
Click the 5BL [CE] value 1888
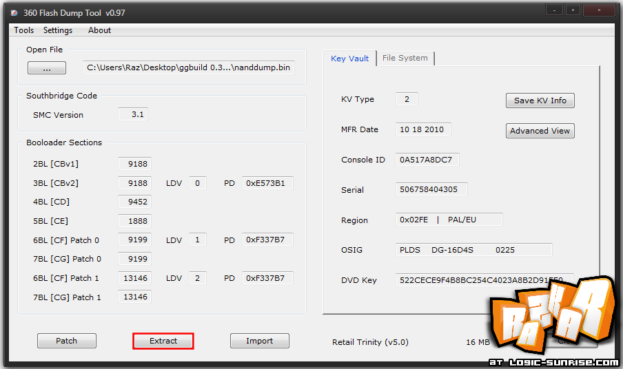pyautogui.click(x=134, y=221)
